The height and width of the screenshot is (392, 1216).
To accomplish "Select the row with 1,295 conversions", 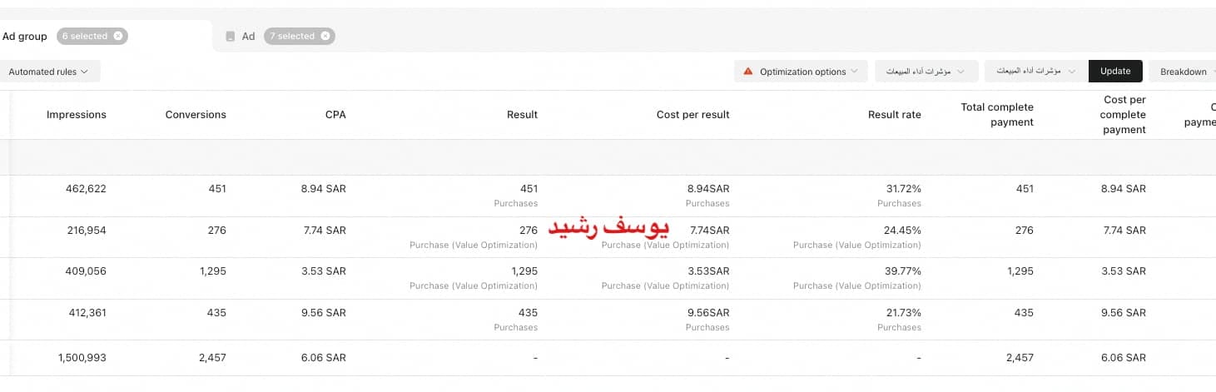I will pos(608,278).
